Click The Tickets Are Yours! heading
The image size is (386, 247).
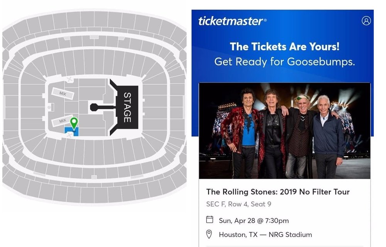pos(284,46)
